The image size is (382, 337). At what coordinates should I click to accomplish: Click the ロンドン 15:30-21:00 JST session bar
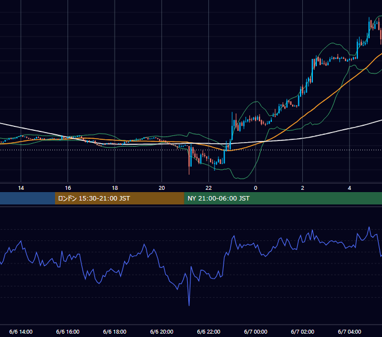tap(119, 198)
